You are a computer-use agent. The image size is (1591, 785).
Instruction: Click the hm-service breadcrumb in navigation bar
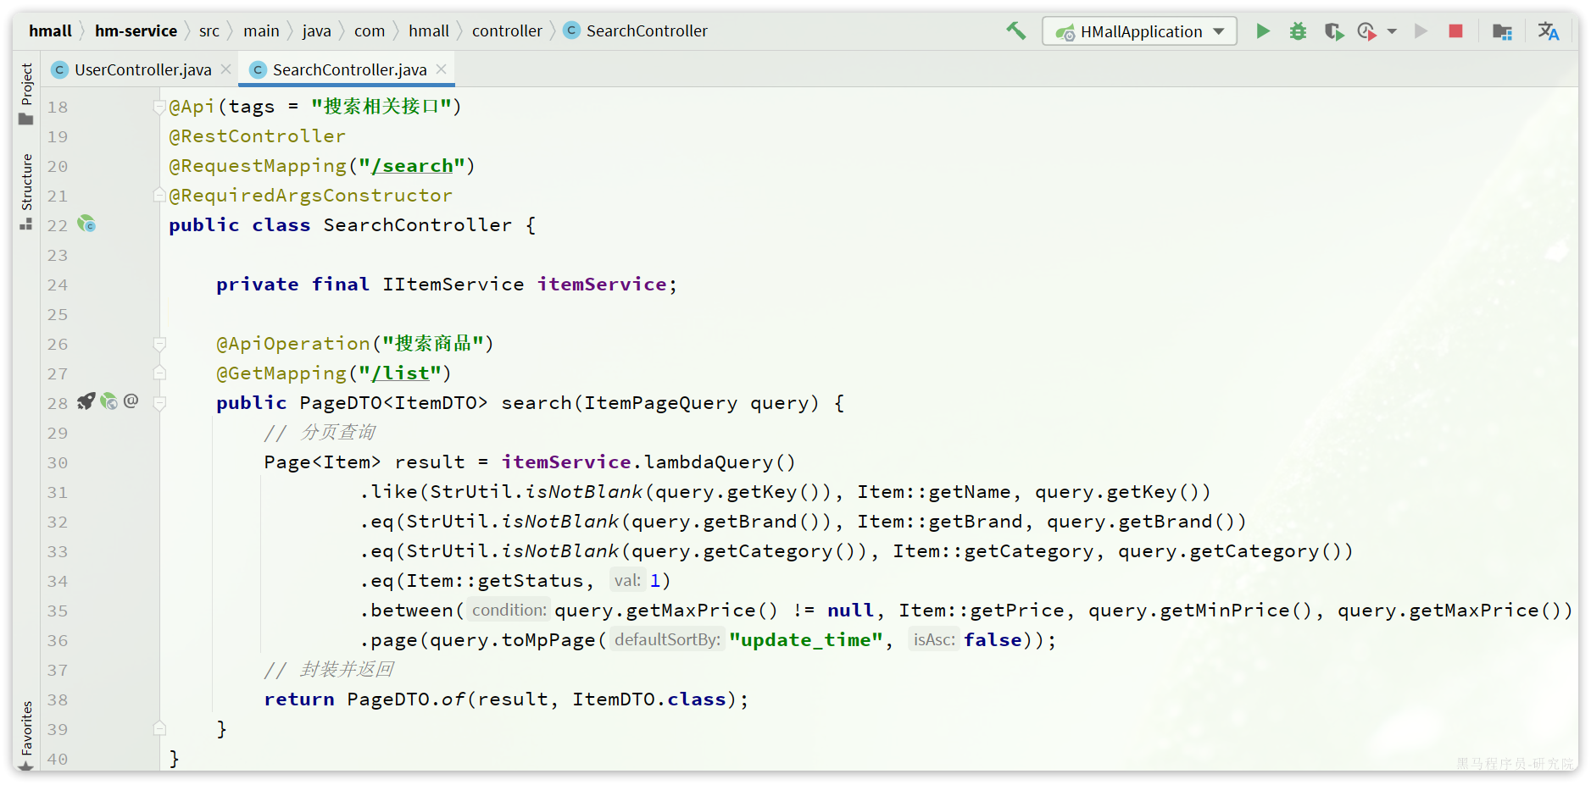click(136, 31)
